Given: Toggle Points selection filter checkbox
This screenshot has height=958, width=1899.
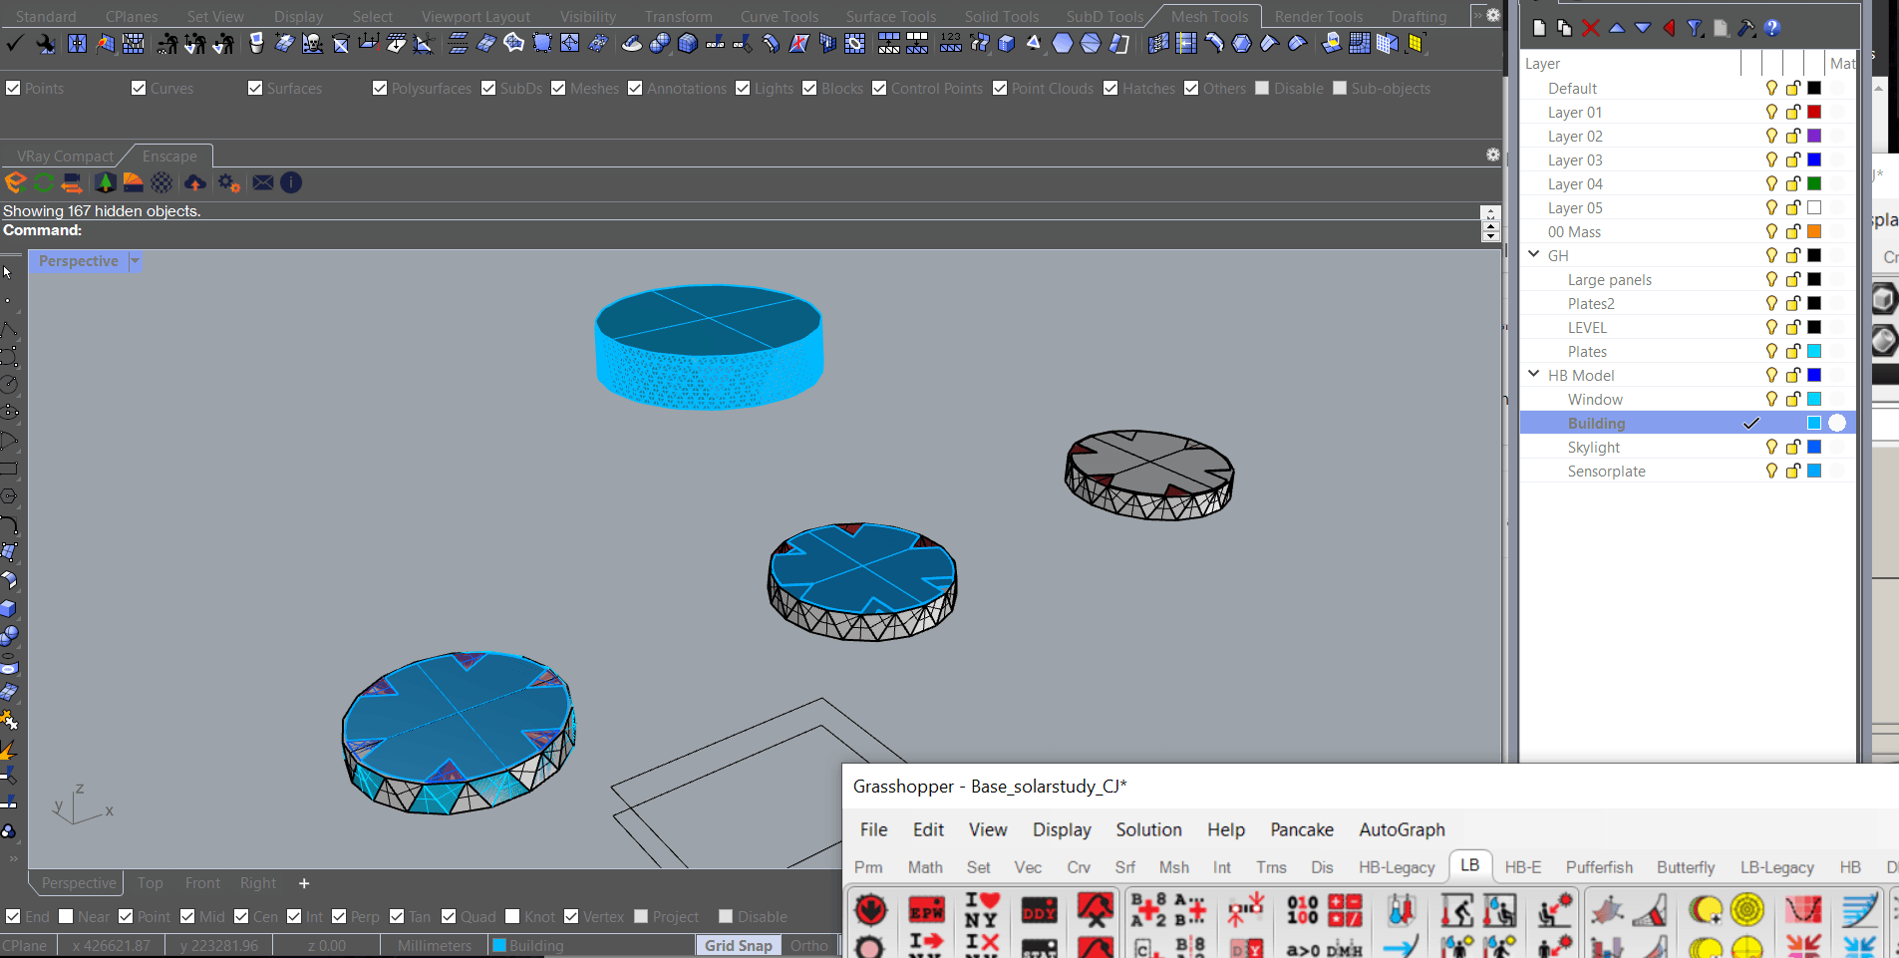Looking at the screenshot, I should (x=13, y=88).
